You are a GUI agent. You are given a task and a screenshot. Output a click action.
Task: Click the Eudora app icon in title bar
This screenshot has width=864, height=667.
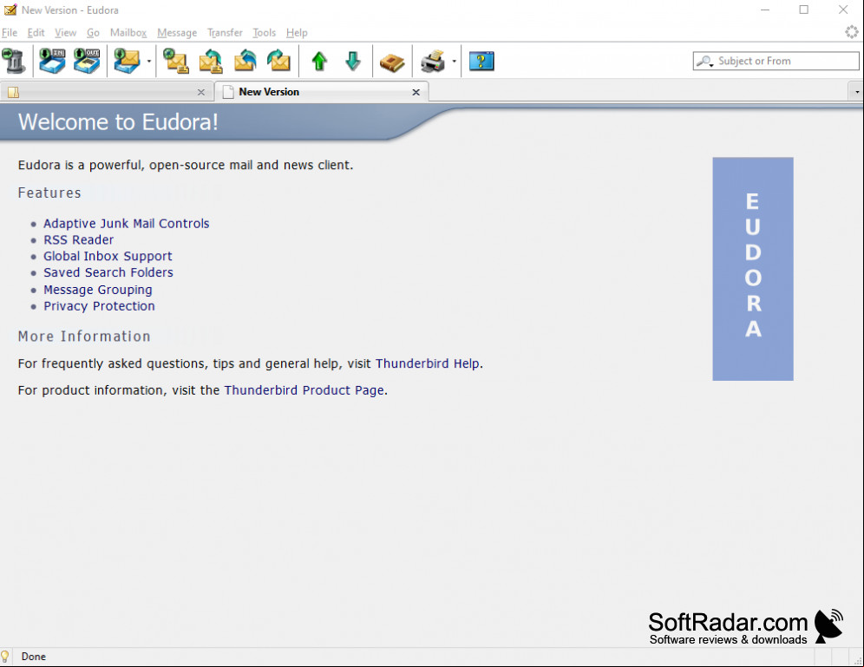10,10
